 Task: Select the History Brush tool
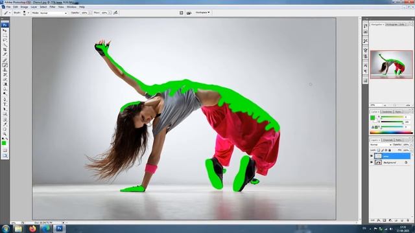click(x=5, y=74)
